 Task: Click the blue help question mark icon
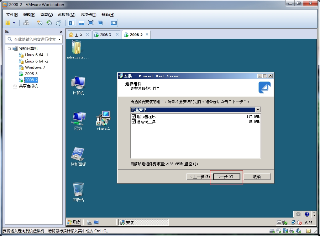pos(307,214)
